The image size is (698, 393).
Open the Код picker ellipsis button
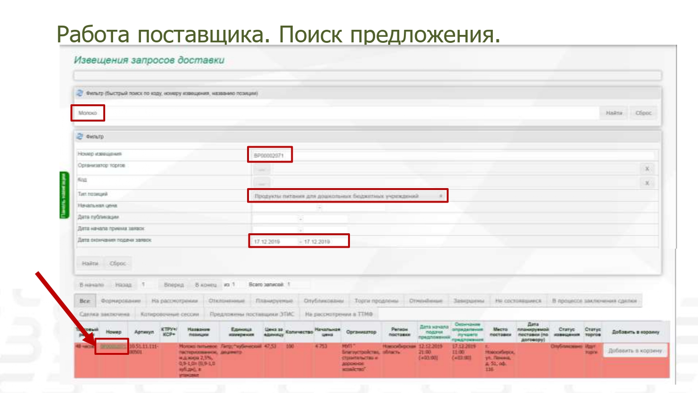[262, 183]
